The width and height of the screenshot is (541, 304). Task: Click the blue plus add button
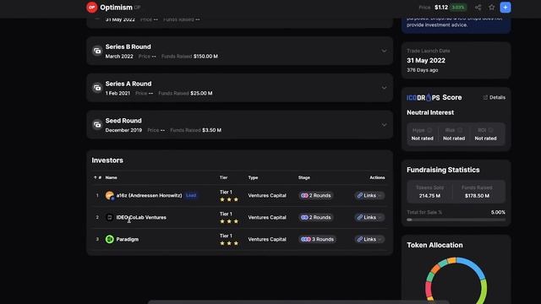click(x=505, y=8)
